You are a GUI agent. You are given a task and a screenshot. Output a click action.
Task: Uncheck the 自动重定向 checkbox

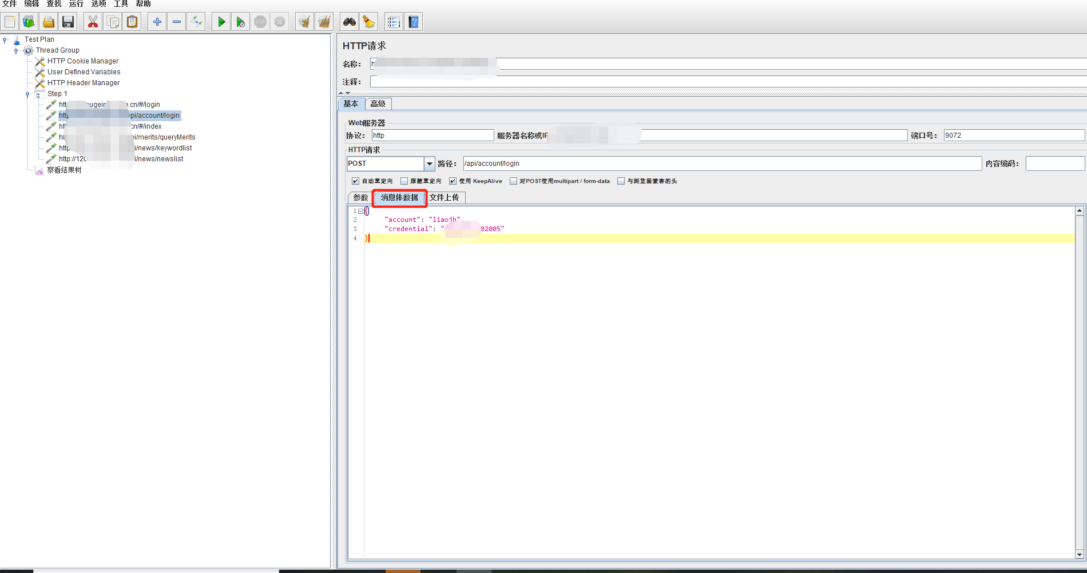(x=356, y=181)
